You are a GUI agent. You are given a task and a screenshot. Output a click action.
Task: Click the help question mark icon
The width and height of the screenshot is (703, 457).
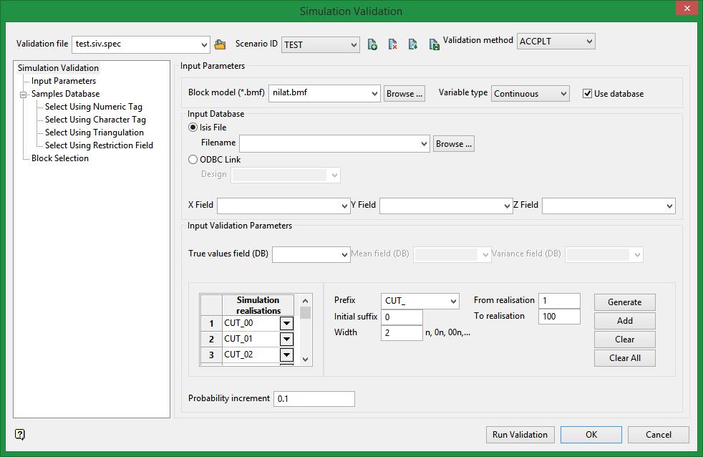tap(19, 434)
